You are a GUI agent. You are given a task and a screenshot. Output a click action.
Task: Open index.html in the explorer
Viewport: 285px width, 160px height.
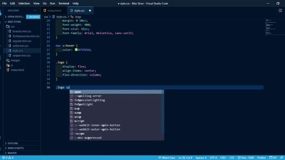point(17,70)
